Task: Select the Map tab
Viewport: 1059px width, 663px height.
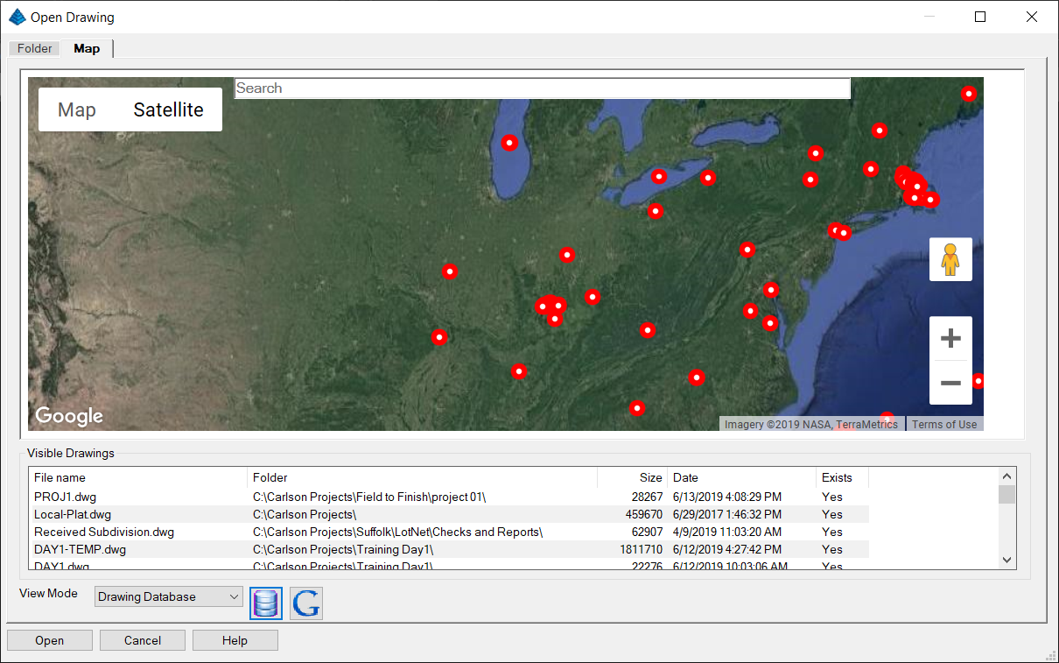Action: pos(87,49)
